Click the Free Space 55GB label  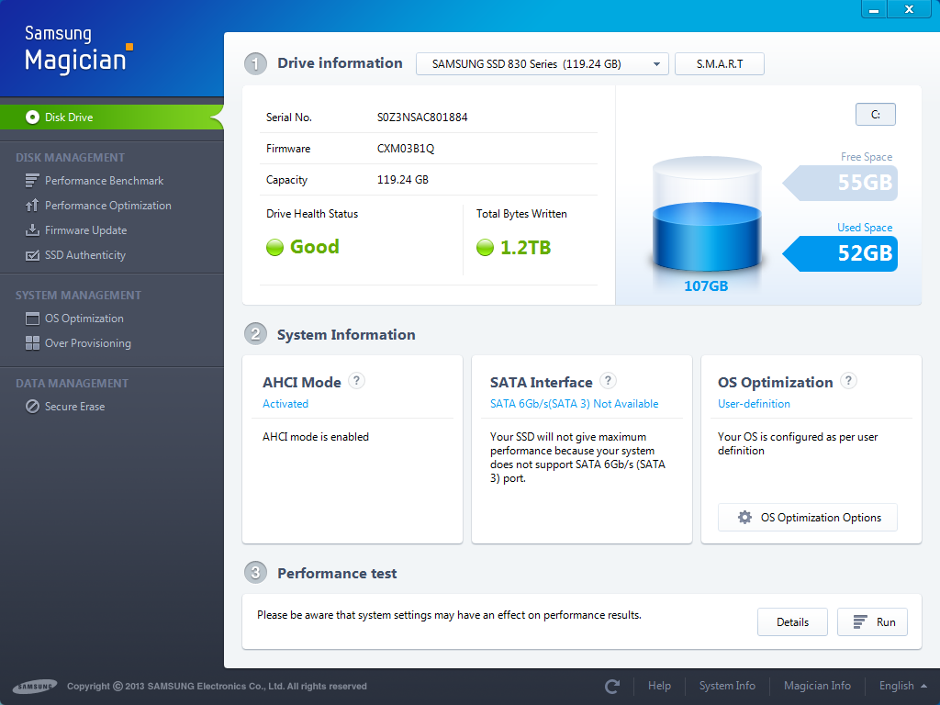click(x=841, y=183)
